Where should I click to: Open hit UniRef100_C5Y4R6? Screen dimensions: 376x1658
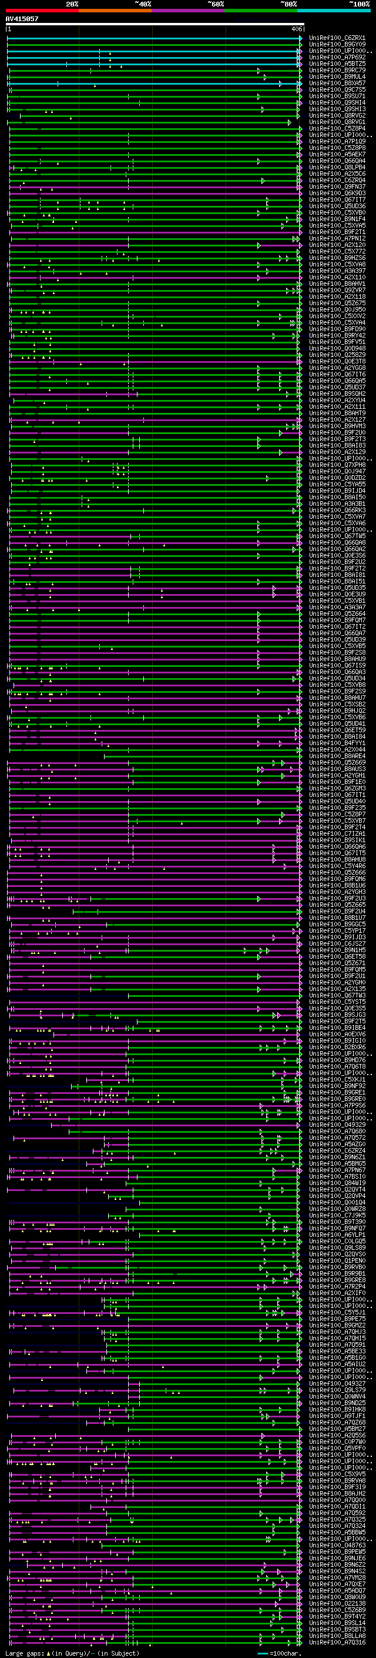click(x=337, y=866)
